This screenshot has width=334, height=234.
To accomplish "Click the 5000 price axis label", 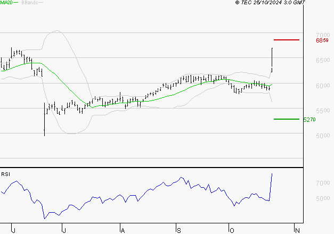I will coord(323,136).
